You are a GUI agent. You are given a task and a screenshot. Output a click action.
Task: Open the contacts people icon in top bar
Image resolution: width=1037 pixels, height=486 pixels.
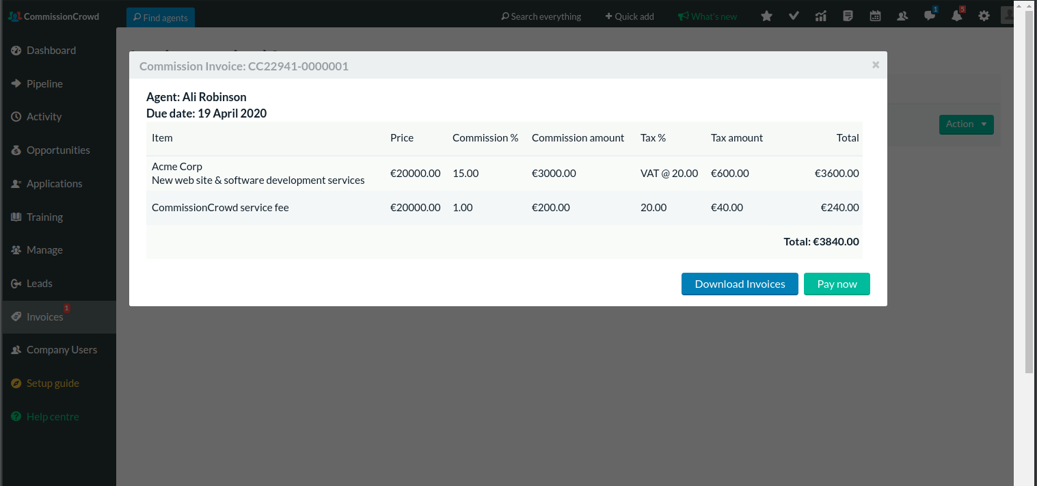[902, 16]
